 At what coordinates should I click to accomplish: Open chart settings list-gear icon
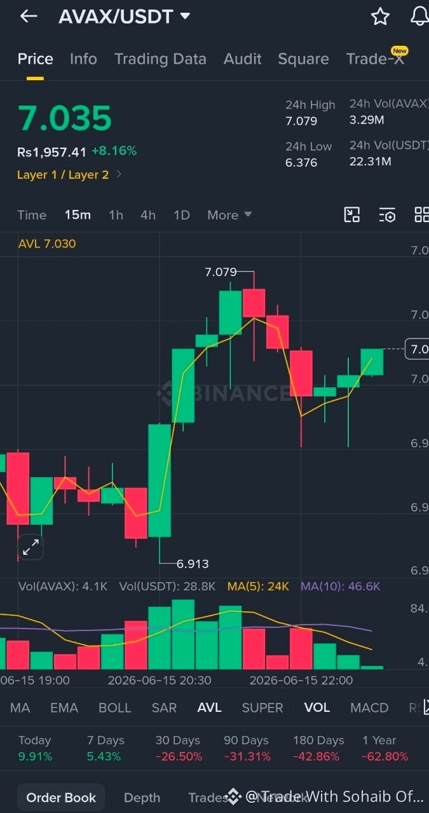(387, 215)
